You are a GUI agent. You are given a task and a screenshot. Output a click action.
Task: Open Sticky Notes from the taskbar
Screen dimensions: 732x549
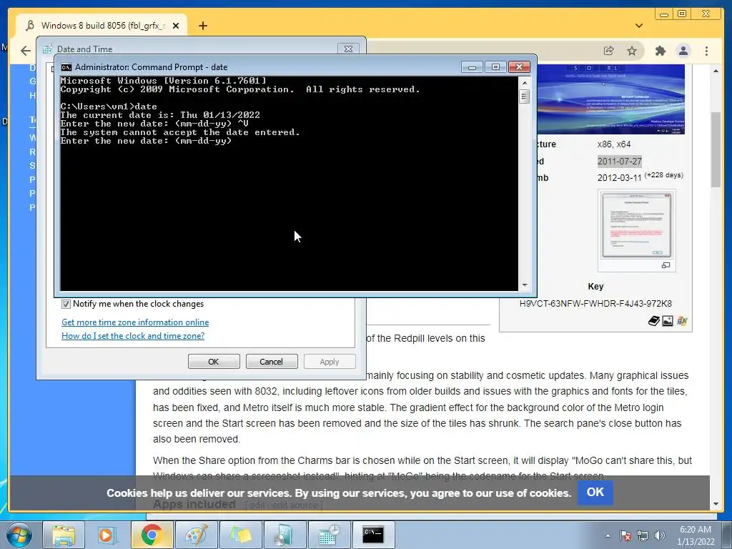click(x=240, y=535)
